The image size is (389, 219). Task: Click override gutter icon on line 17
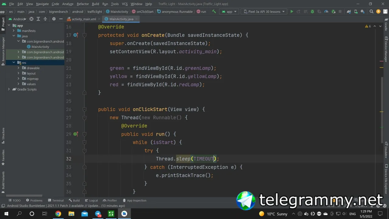coord(76,35)
